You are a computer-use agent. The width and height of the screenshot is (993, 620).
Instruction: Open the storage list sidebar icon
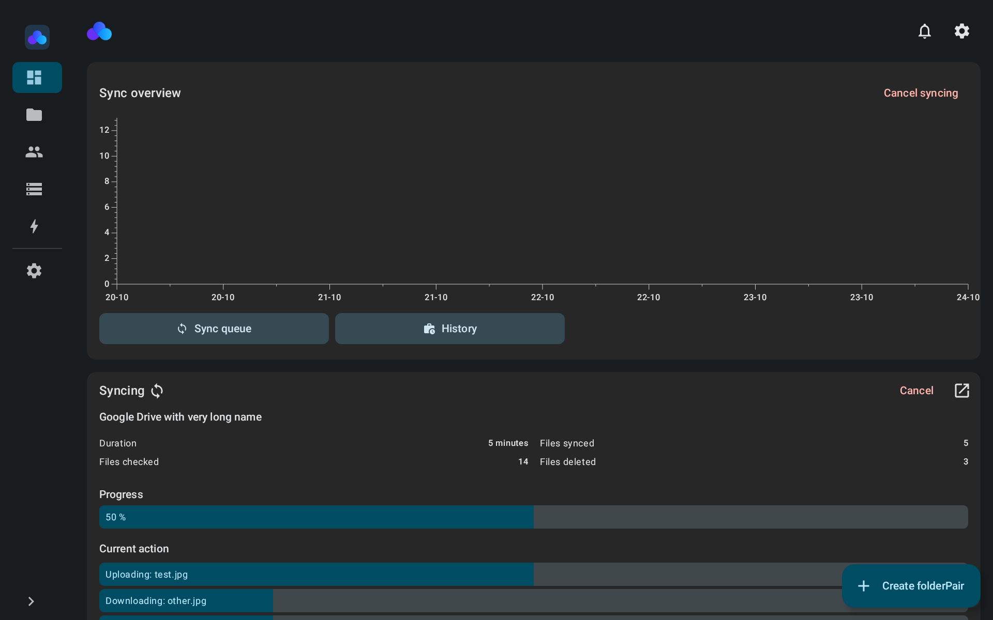tap(34, 189)
